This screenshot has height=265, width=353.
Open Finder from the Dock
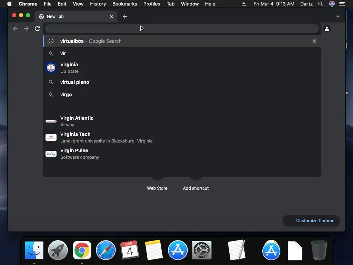[x=34, y=250]
